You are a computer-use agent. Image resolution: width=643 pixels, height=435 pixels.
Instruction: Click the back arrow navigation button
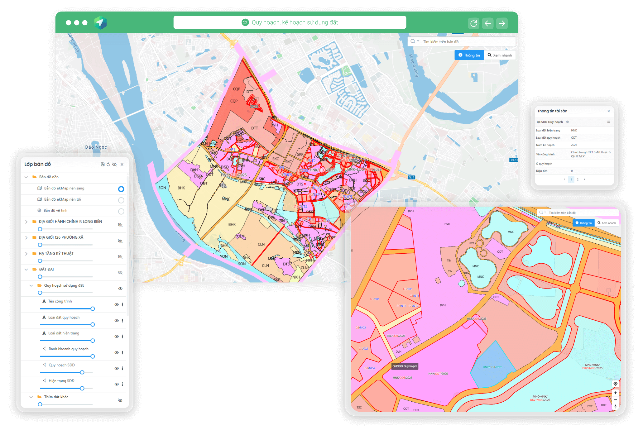tap(488, 23)
